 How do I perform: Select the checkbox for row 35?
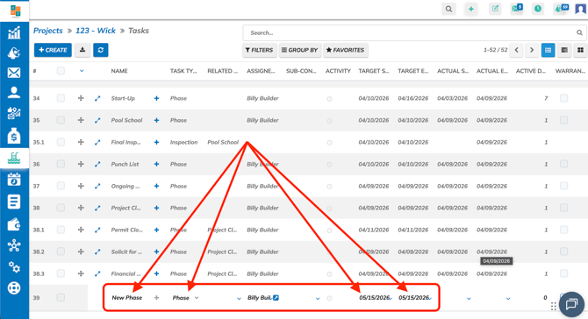click(x=61, y=120)
